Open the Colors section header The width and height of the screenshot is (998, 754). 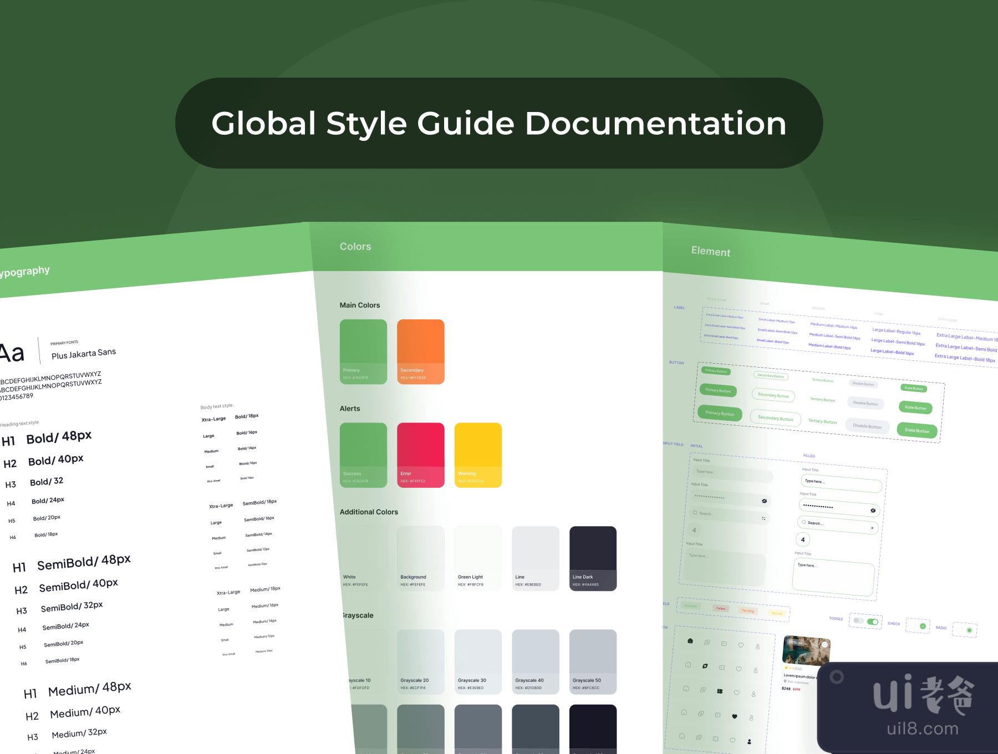point(355,247)
